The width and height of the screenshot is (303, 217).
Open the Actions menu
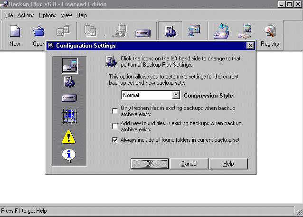(x=26, y=15)
